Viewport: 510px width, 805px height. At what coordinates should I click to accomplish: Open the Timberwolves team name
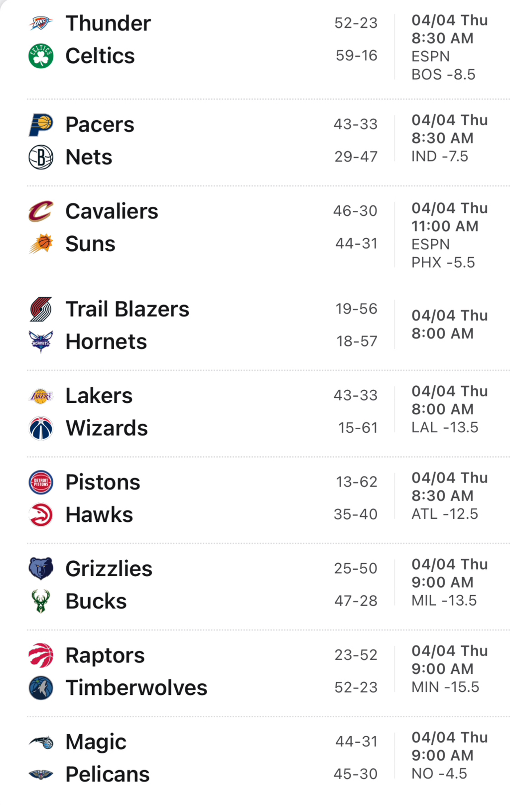136,688
